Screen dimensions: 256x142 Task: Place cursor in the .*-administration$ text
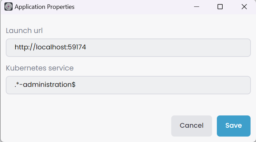coord(45,85)
